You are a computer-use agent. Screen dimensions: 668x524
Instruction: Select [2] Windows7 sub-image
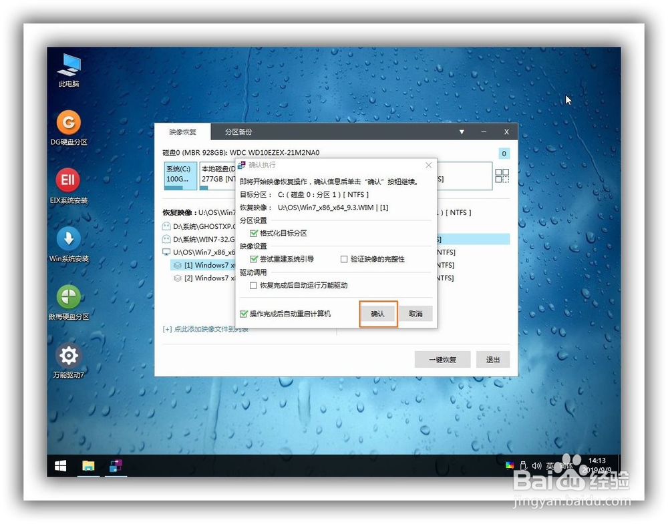point(204,278)
